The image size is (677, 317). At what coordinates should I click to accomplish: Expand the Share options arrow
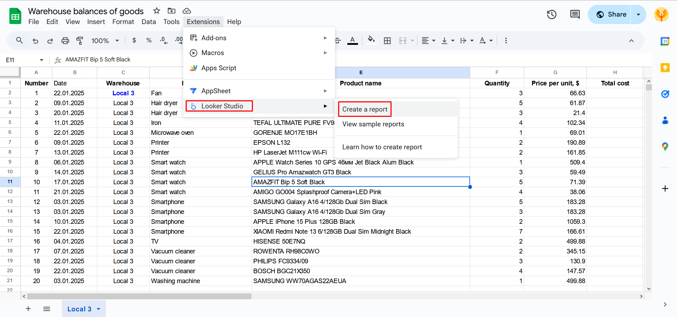click(638, 14)
